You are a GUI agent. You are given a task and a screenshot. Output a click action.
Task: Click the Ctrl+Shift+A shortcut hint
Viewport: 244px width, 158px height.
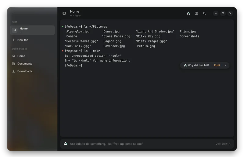pyautogui.click(x=223, y=144)
